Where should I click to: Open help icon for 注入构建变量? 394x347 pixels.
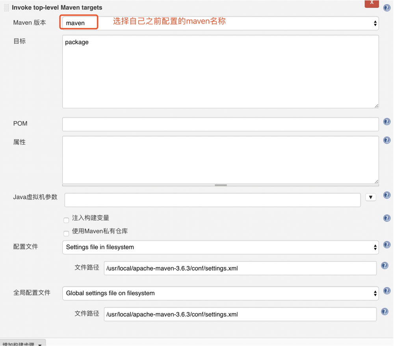(387, 218)
